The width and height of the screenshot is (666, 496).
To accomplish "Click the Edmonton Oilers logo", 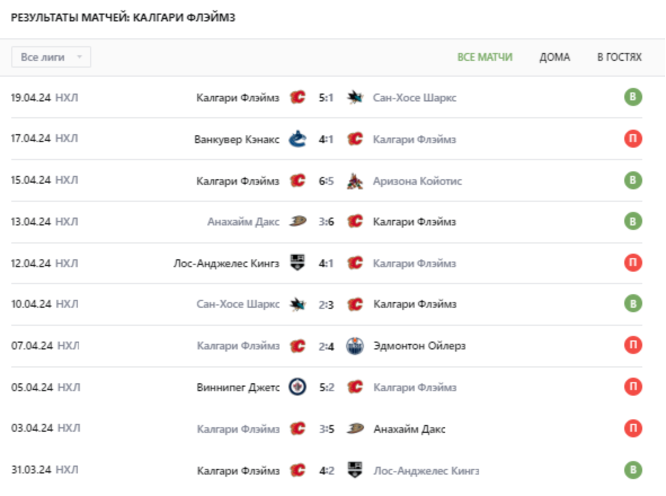I will pyautogui.click(x=355, y=346).
